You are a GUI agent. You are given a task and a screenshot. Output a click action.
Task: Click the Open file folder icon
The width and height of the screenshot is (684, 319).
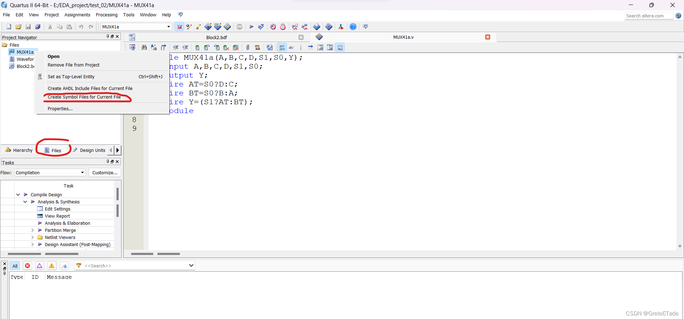[19, 27]
